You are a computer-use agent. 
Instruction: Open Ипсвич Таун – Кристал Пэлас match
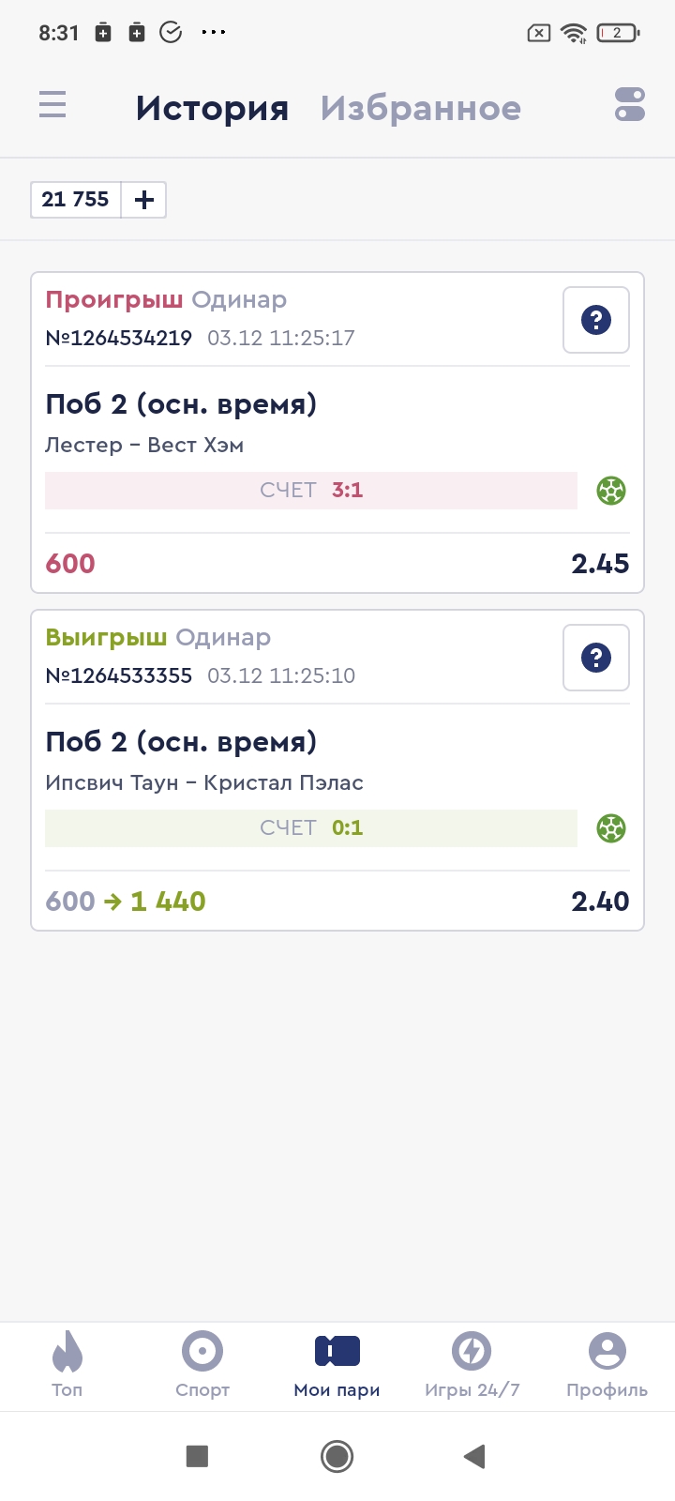click(204, 783)
